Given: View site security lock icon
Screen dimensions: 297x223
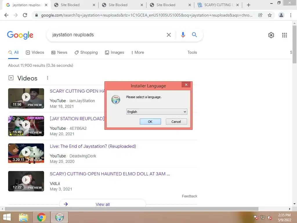Looking at the screenshot, I should pos(37,15).
